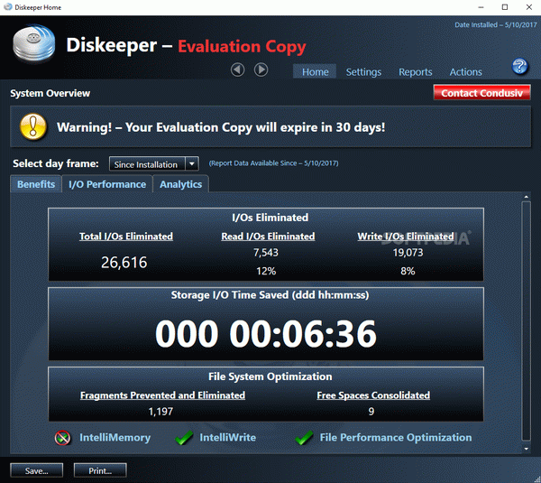
Task: Click the yellow warning exclamation icon
Action: [33, 126]
